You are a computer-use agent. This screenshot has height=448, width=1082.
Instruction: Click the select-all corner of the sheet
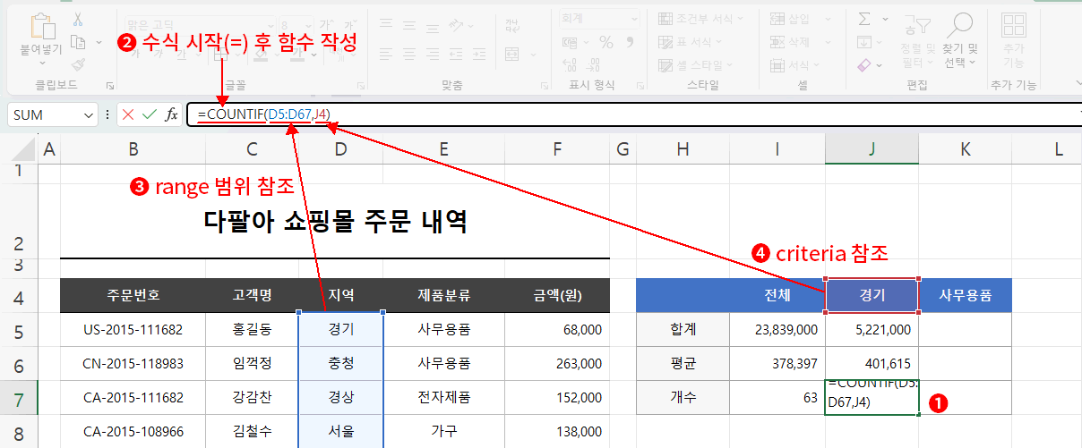click(x=20, y=150)
